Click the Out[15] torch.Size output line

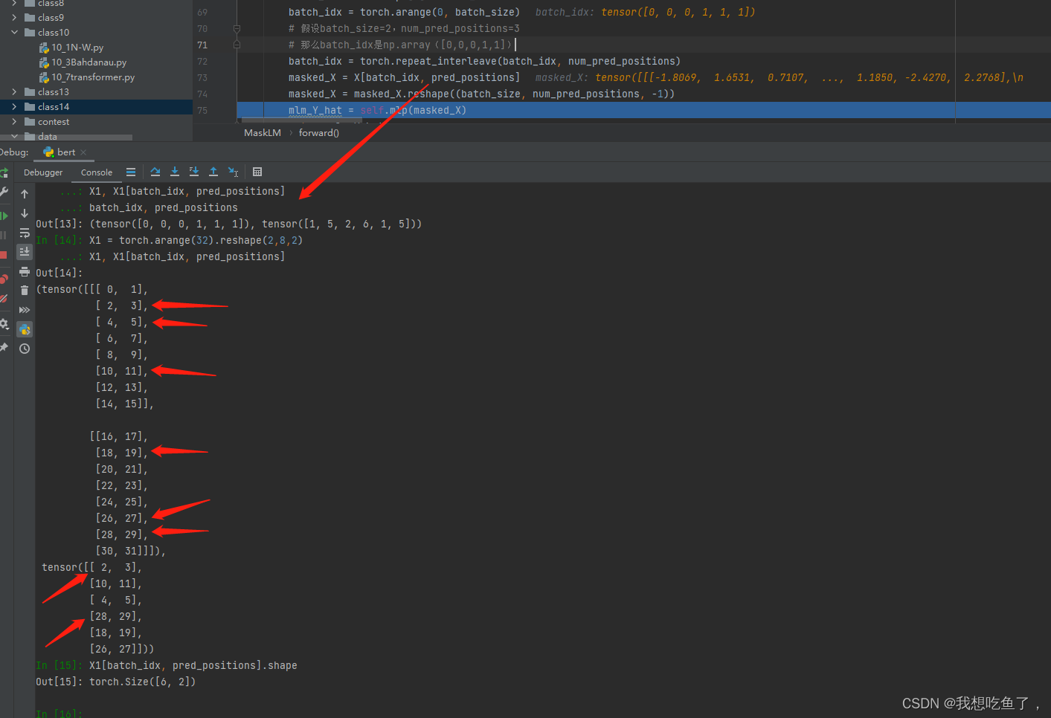[x=116, y=682]
